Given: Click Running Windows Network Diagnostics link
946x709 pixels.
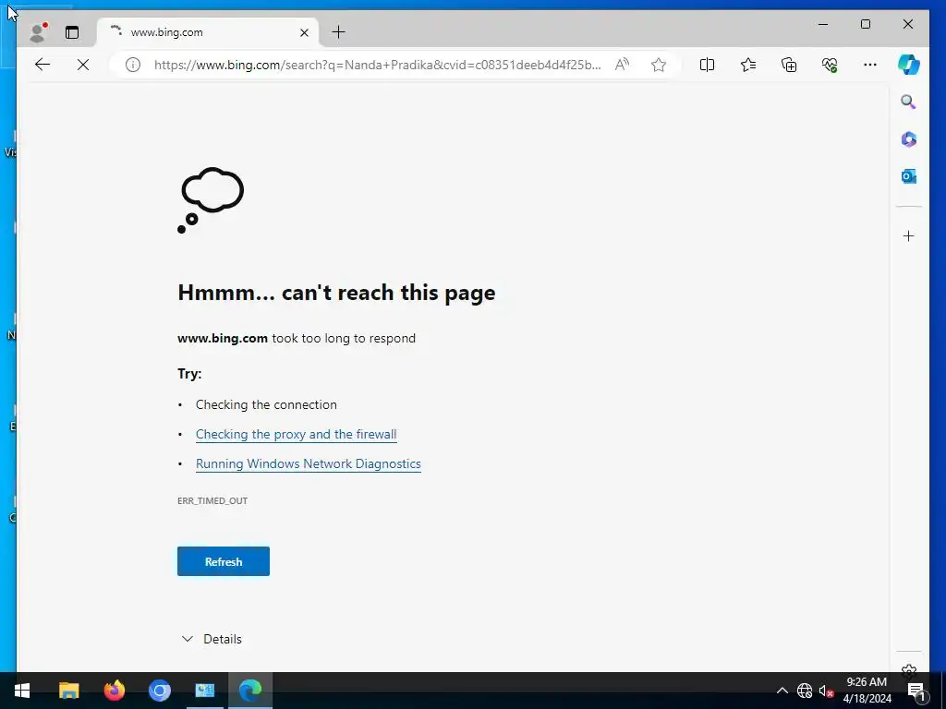Looking at the screenshot, I should [x=309, y=463].
